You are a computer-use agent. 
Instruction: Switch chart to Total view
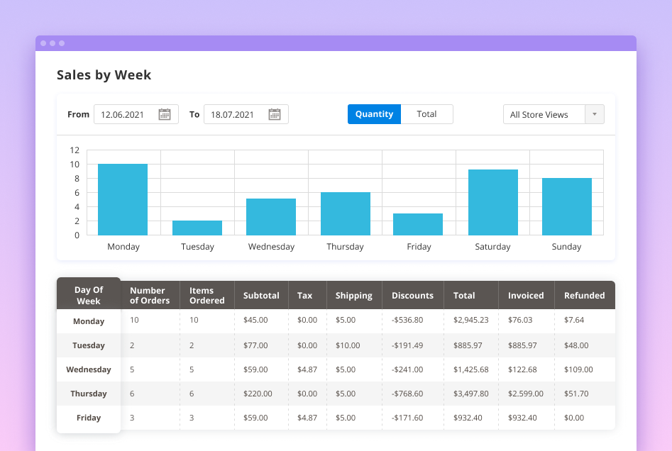coord(426,114)
